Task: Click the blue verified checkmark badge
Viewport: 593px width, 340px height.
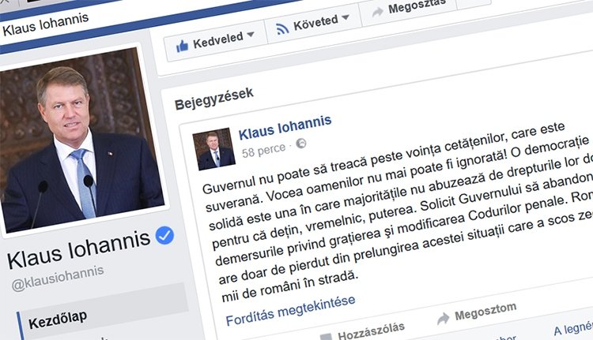Action: click(164, 235)
